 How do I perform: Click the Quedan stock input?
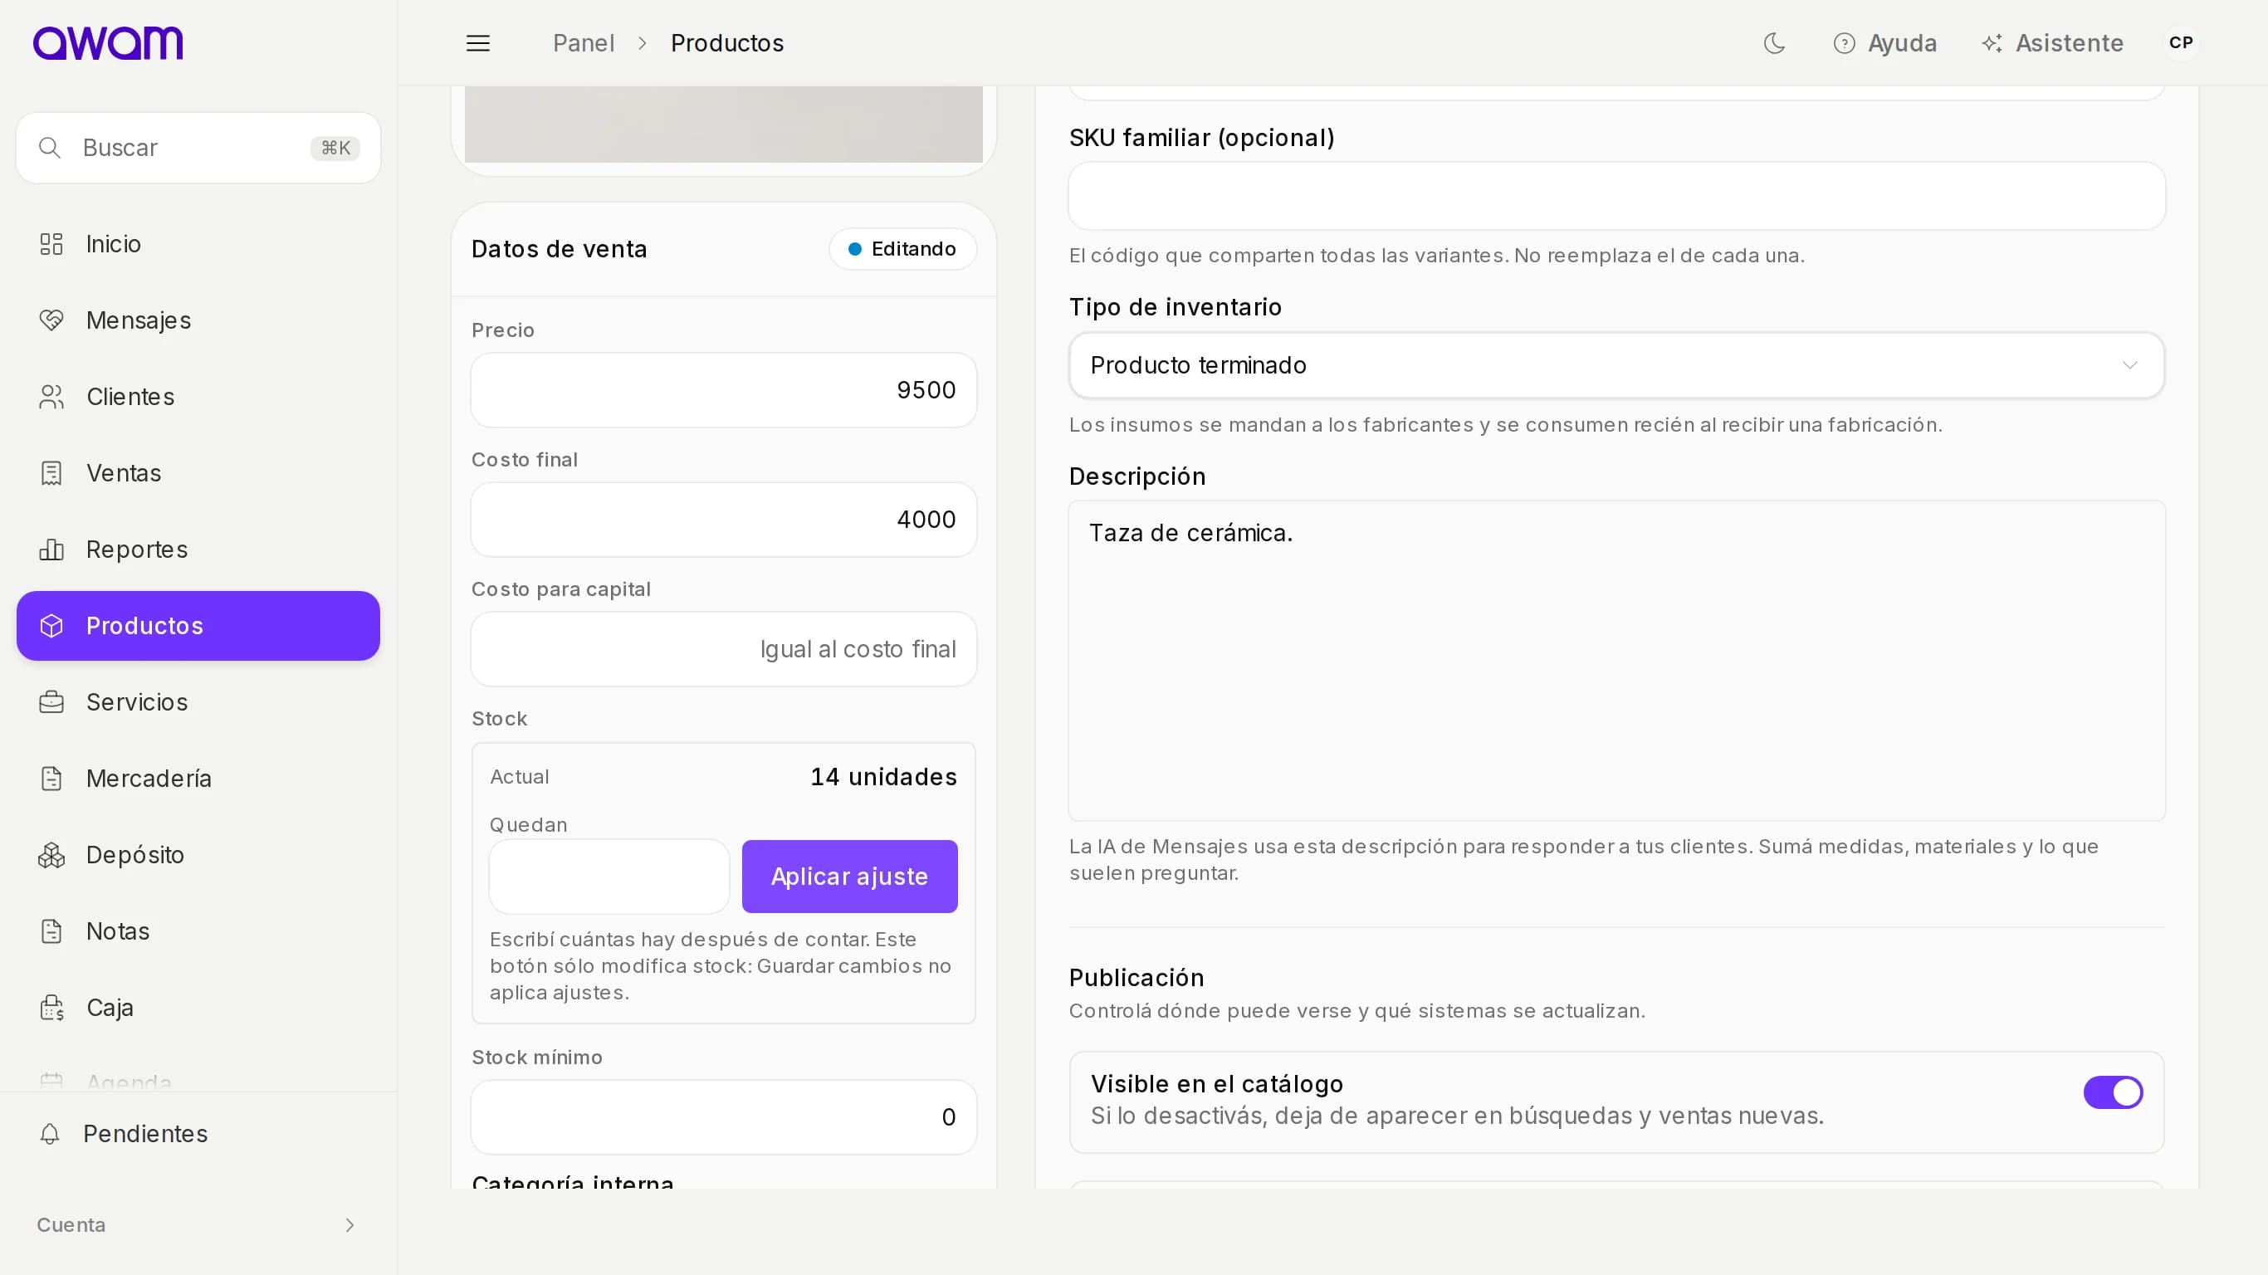(x=609, y=876)
